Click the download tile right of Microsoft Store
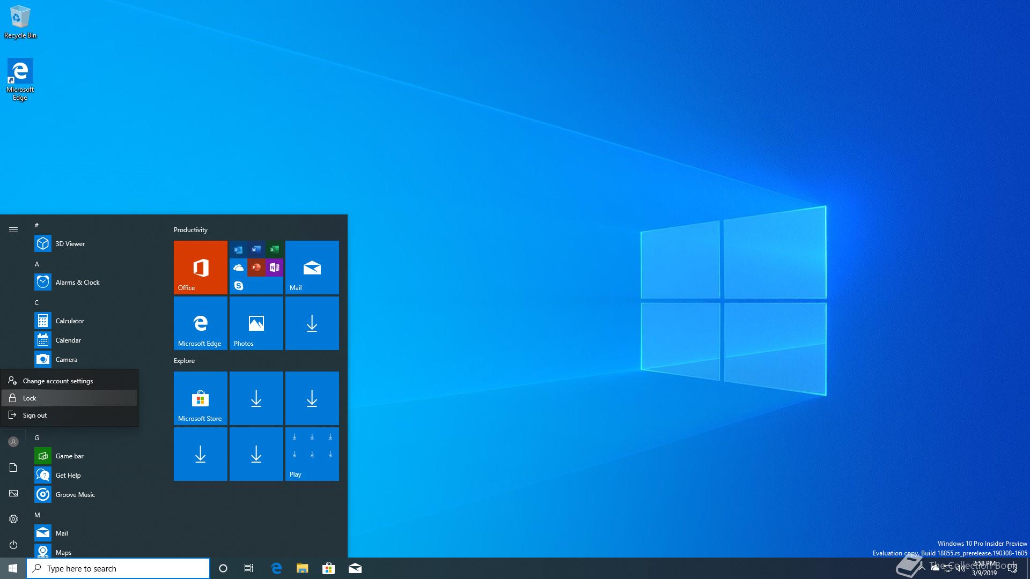The height and width of the screenshot is (579, 1030). (256, 398)
